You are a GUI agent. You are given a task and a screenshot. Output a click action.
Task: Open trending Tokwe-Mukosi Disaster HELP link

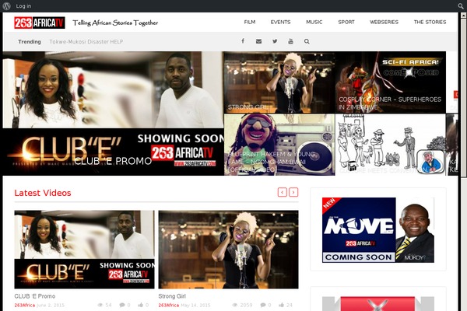click(86, 42)
